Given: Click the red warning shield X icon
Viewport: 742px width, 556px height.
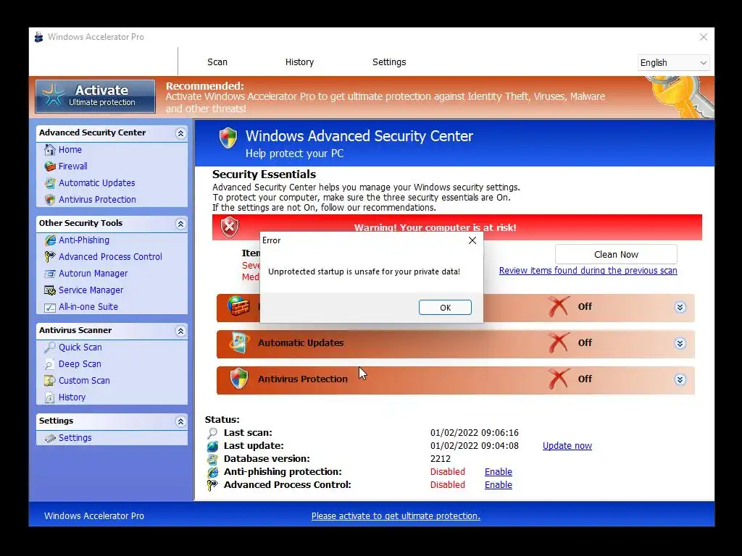Looking at the screenshot, I should [x=230, y=227].
